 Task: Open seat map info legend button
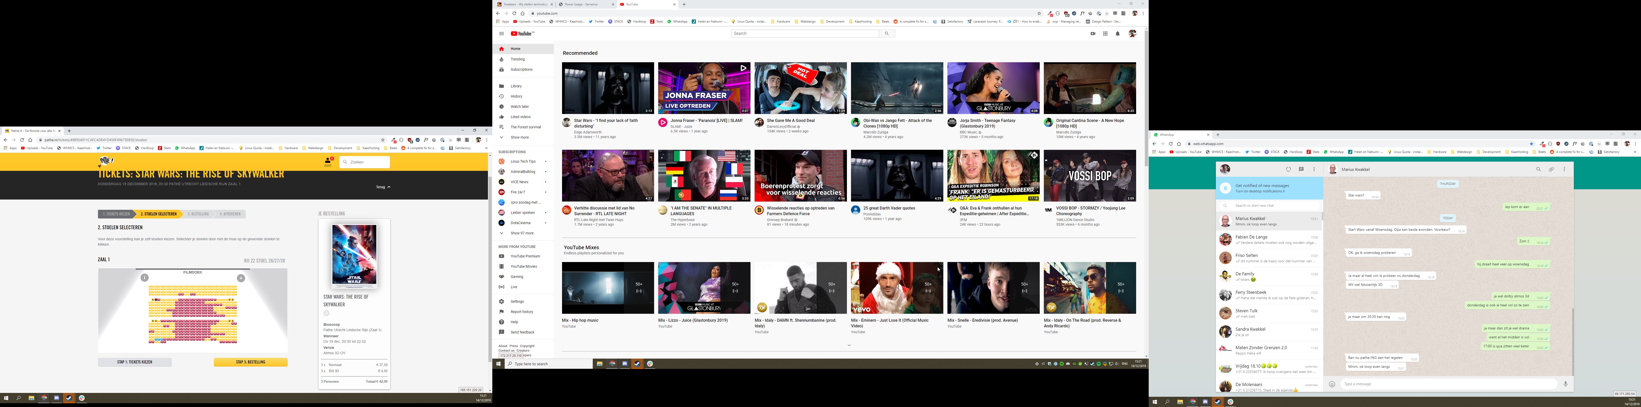click(145, 278)
